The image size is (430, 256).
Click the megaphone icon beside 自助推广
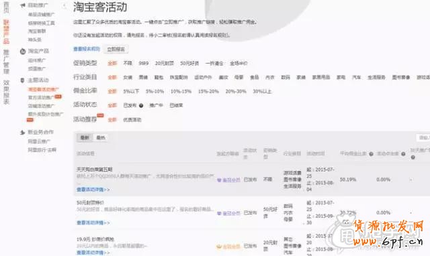tap(23, 5)
